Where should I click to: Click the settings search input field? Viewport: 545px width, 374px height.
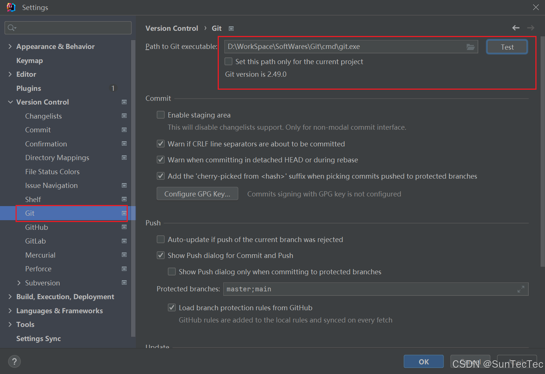68,28
